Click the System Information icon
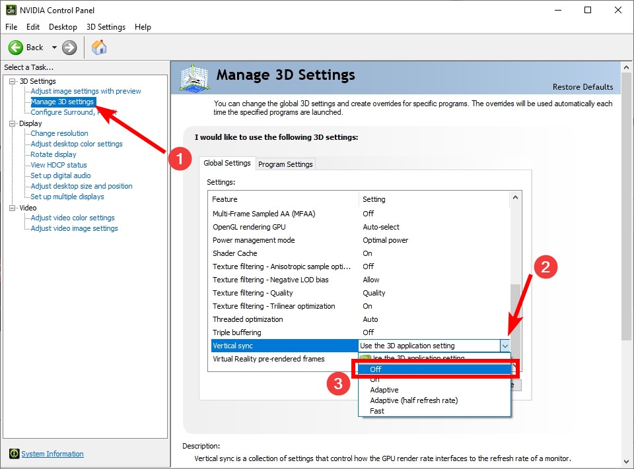Image resolution: width=634 pixels, height=469 pixels. tap(14, 454)
